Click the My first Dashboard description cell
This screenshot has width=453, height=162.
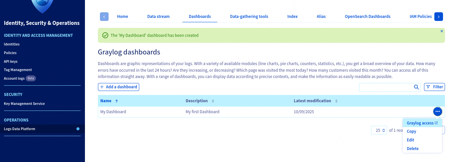(x=203, y=112)
